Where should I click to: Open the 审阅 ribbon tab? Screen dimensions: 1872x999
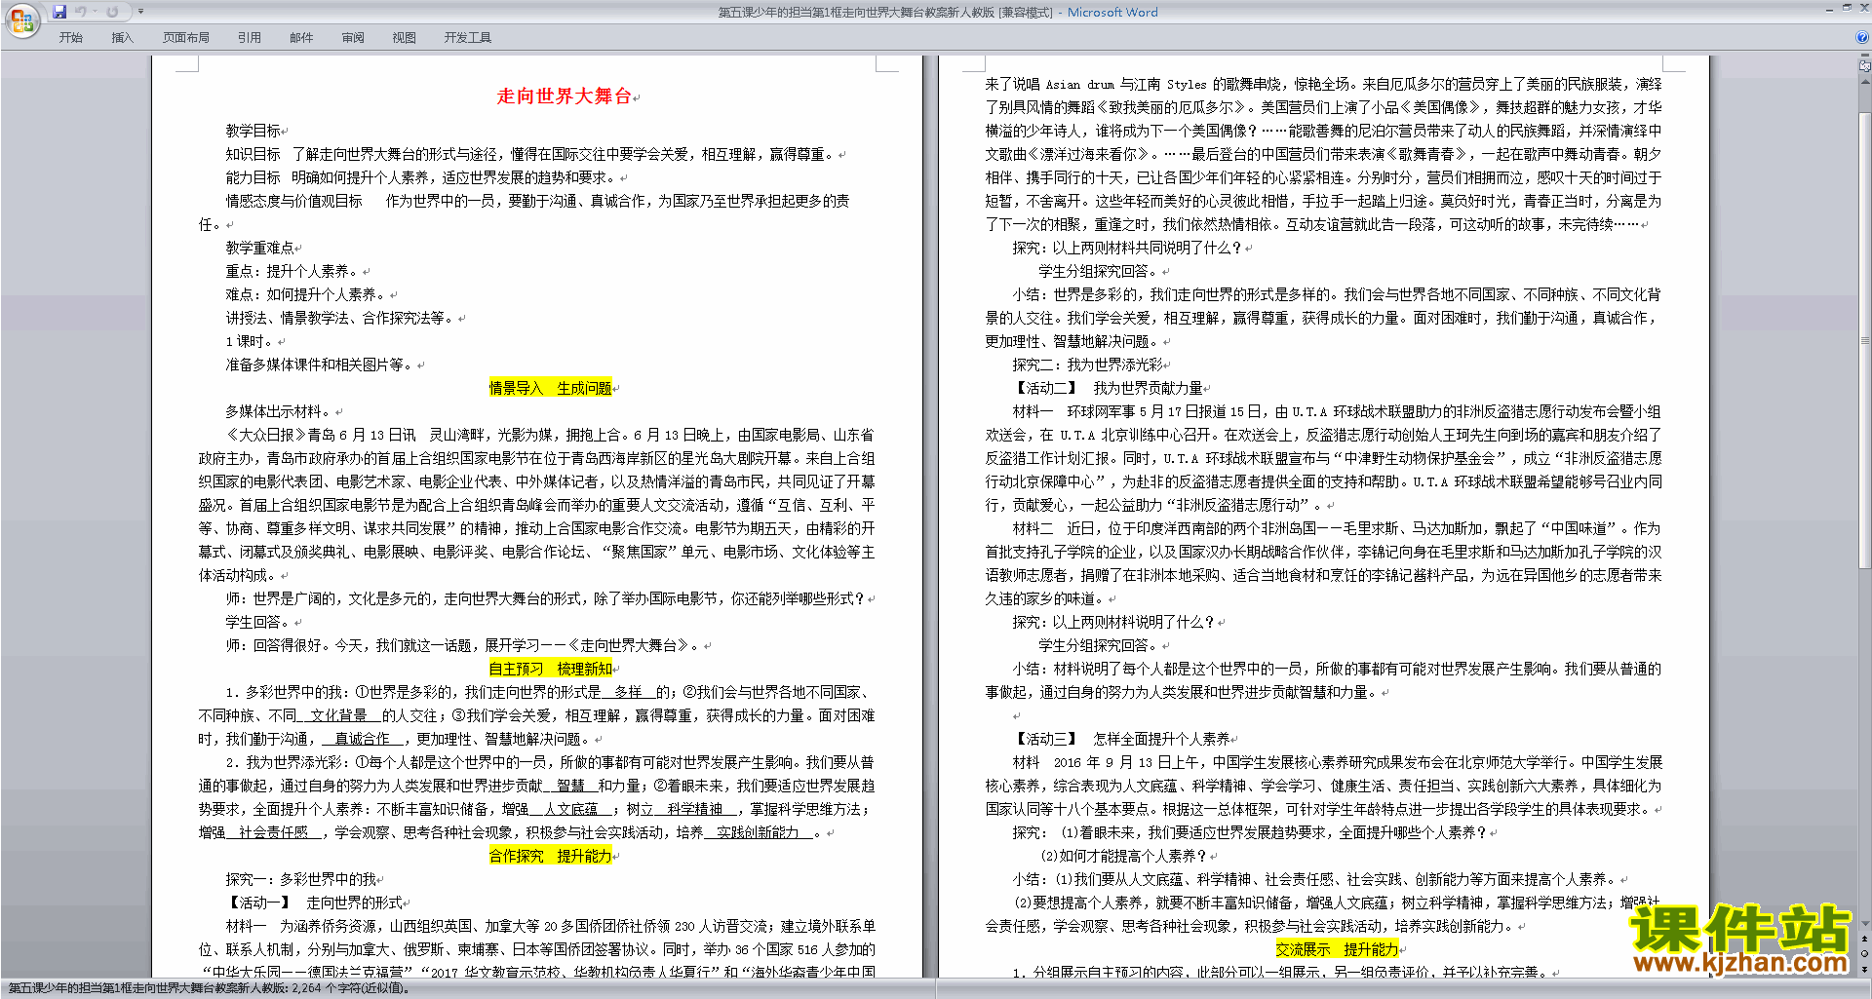coord(353,37)
